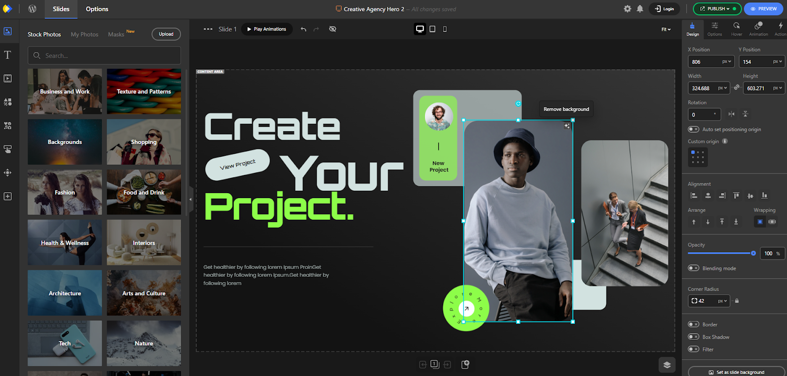Click the Upload button
787x376 pixels.
click(x=166, y=34)
